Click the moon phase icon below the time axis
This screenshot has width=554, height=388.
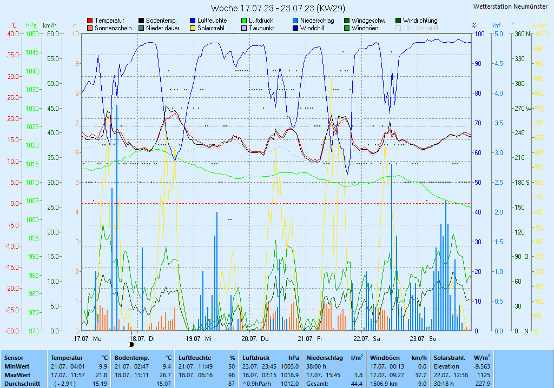coord(131,345)
